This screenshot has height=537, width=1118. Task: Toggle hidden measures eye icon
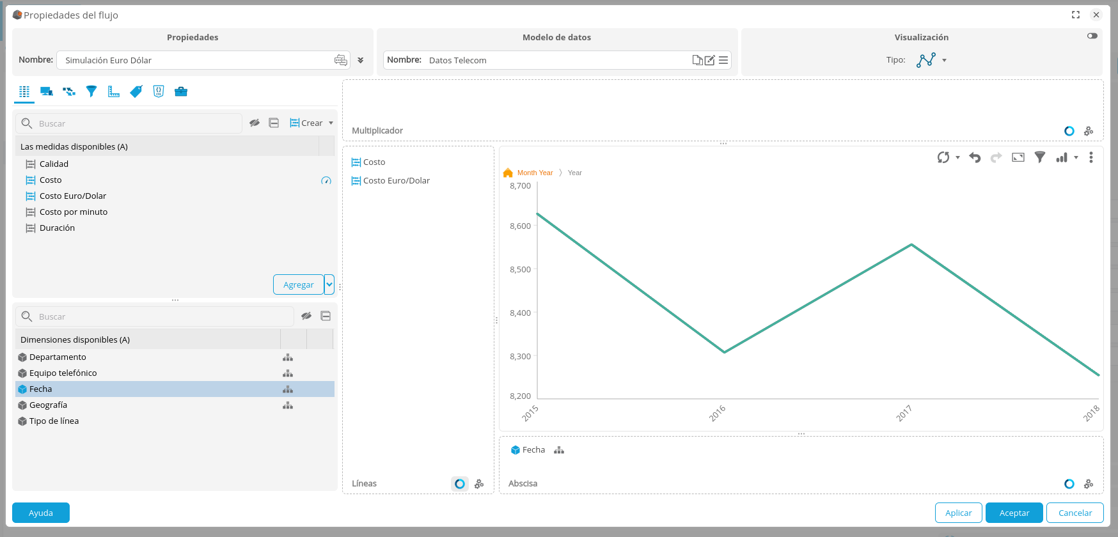(x=255, y=123)
